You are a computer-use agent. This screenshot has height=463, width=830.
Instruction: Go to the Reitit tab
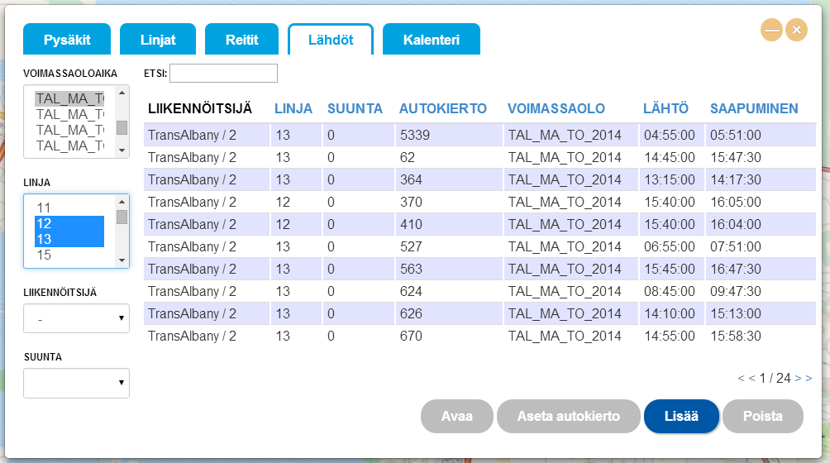point(242,39)
